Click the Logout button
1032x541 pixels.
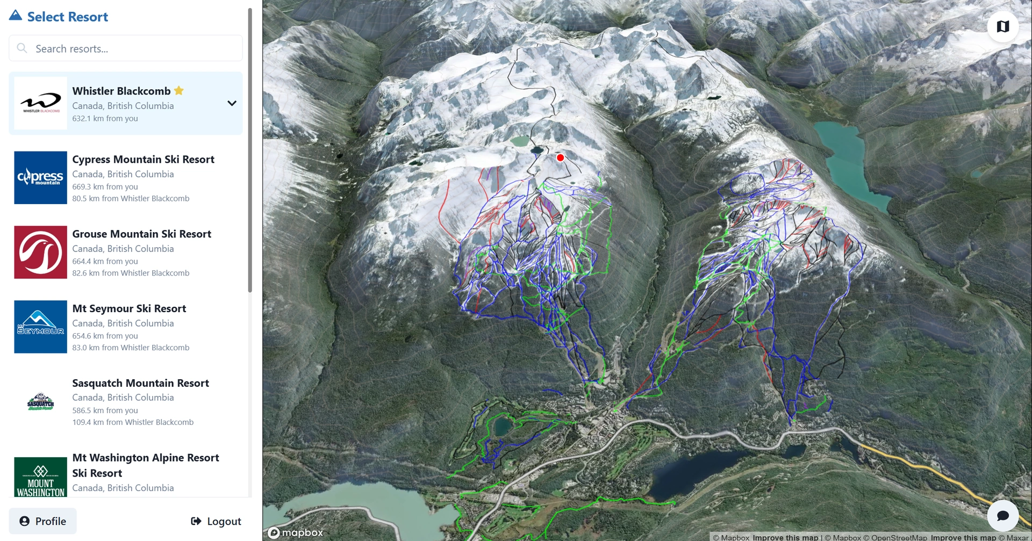216,521
